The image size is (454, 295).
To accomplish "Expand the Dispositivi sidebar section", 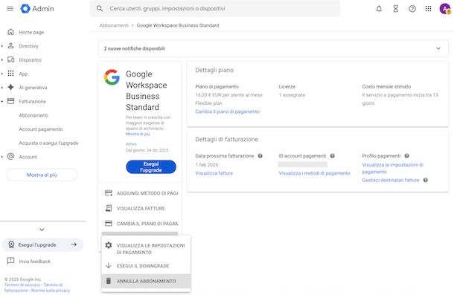I will click(2, 60).
